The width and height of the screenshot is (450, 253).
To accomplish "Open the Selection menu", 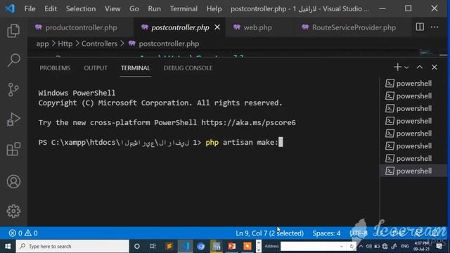I will click(x=81, y=8).
